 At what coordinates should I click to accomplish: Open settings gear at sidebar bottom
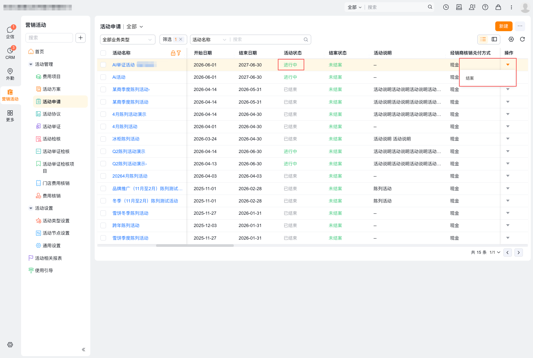10,345
